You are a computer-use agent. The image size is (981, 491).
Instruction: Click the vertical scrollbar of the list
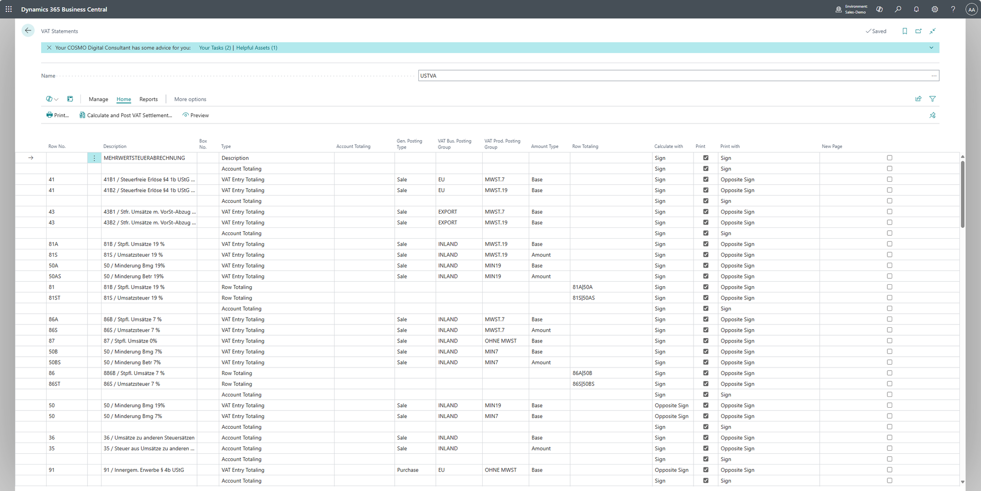tap(962, 196)
